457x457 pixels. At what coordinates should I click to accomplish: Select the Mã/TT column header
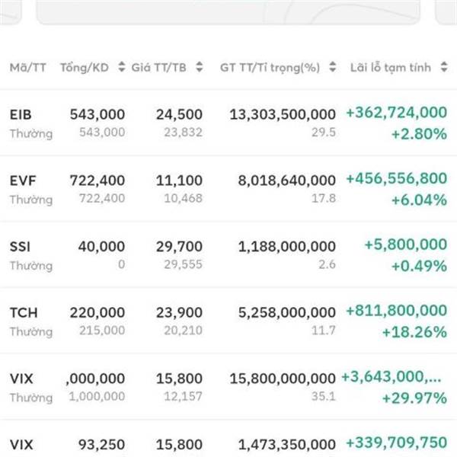click(x=28, y=68)
